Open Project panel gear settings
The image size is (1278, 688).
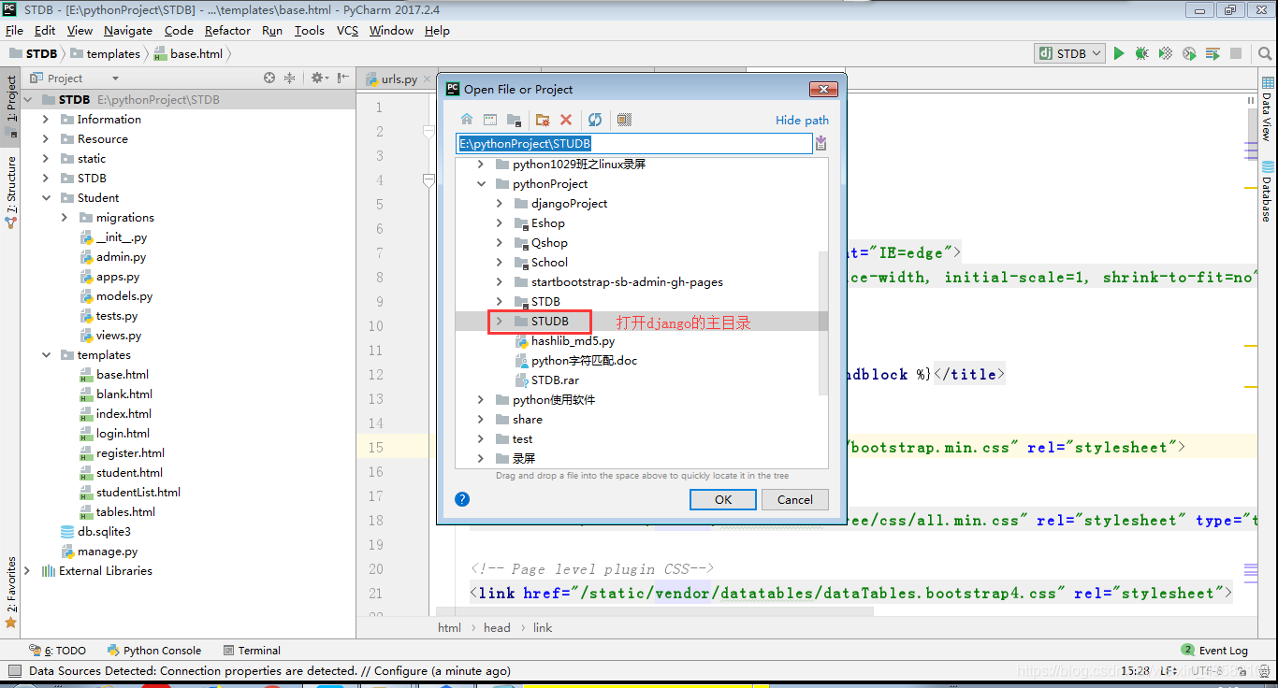coord(318,79)
